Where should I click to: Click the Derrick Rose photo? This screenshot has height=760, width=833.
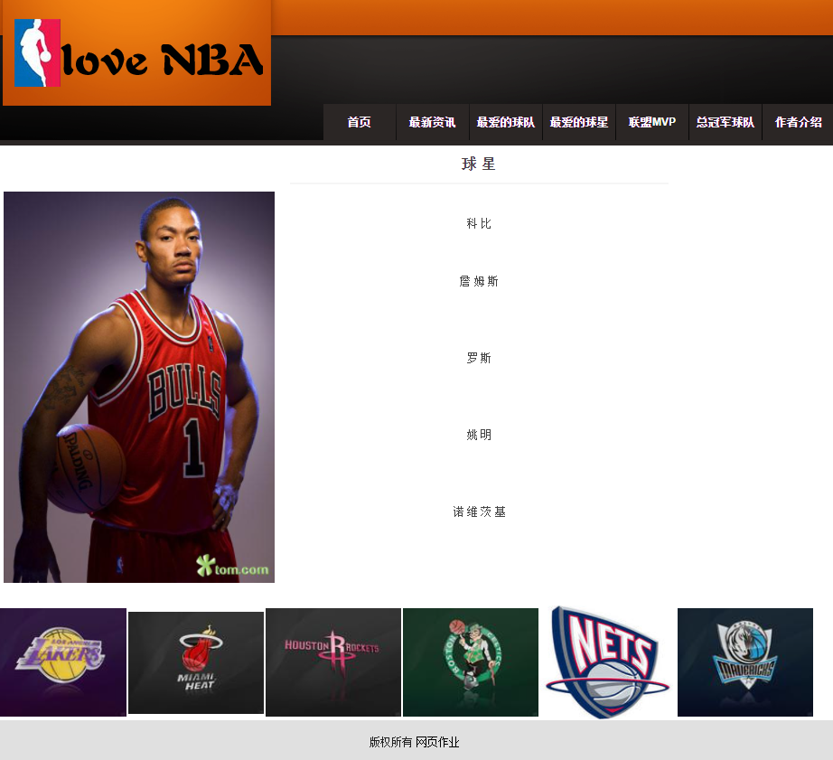click(x=139, y=386)
